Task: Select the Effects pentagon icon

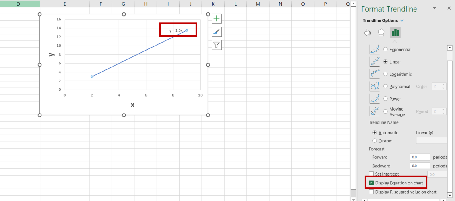Action: [x=381, y=32]
